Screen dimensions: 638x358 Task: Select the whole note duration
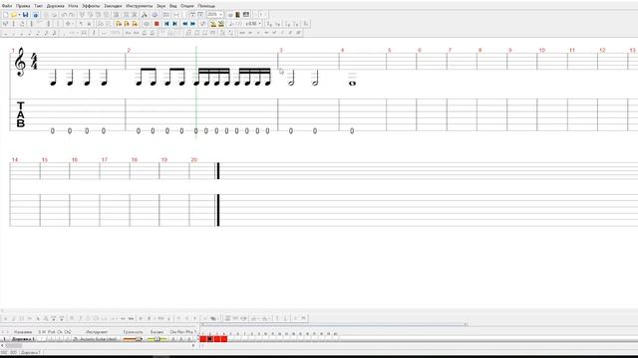[x=5, y=33]
